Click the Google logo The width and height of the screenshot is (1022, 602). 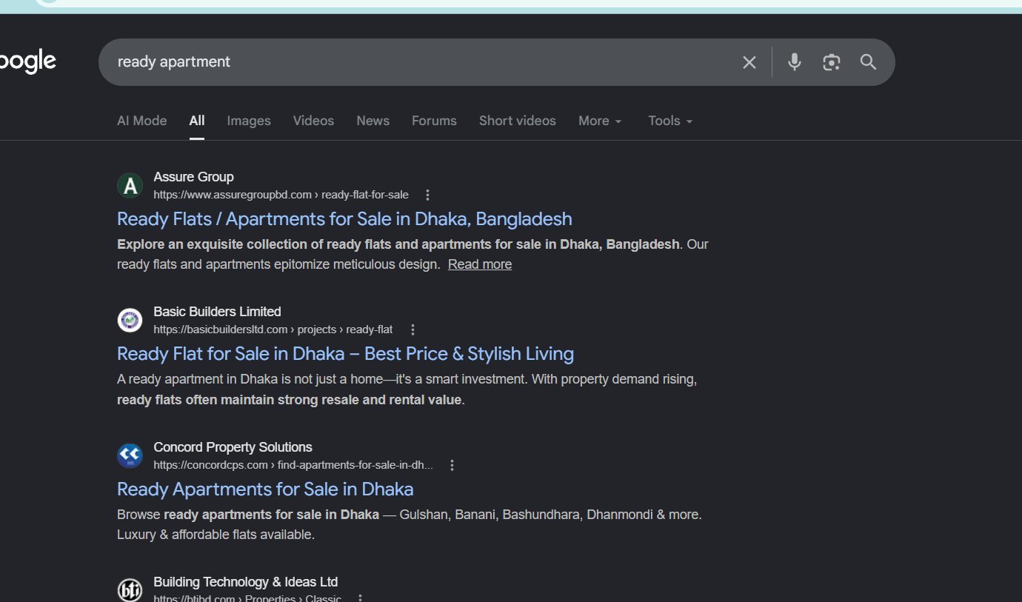(28, 61)
